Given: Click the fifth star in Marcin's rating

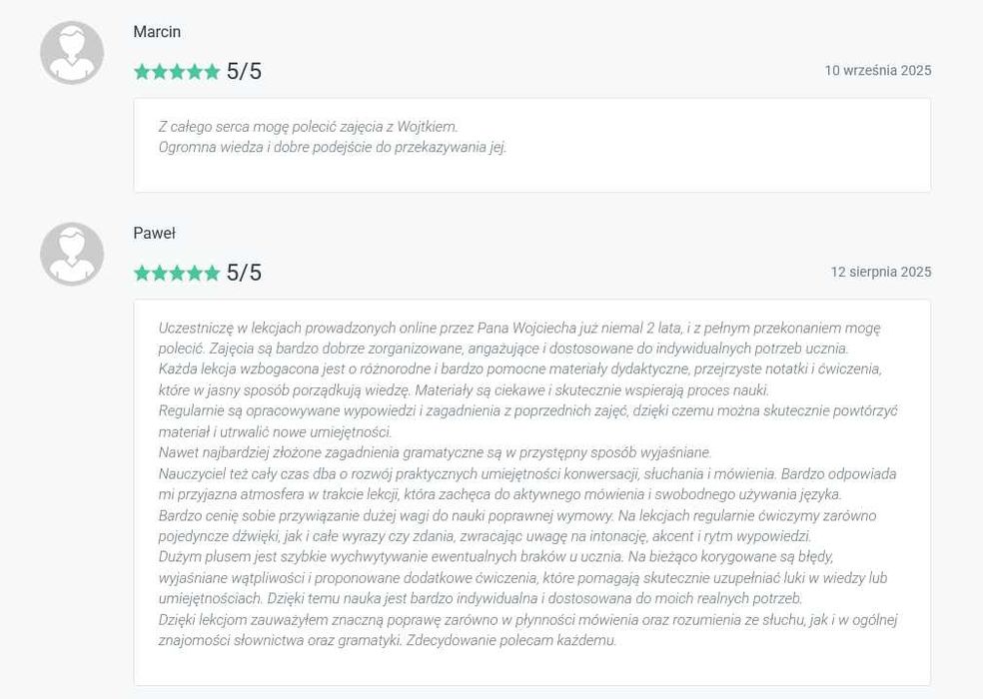Looking at the screenshot, I should point(212,72).
